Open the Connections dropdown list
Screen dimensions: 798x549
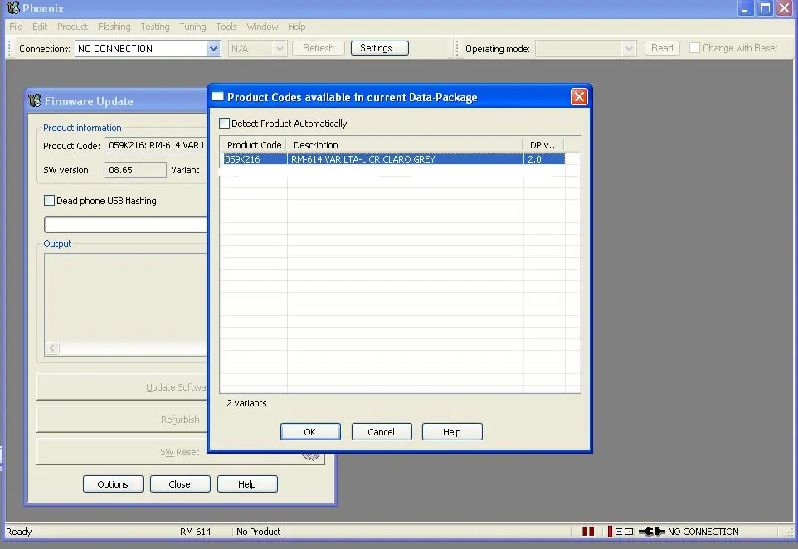point(213,49)
